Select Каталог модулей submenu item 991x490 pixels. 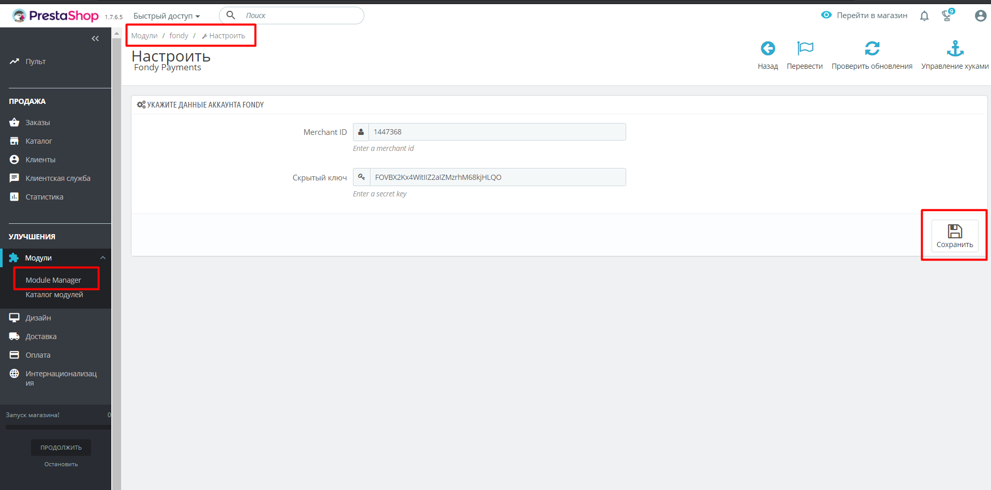tap(54, 295)
